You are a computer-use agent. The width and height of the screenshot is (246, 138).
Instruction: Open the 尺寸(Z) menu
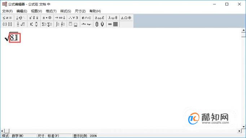click(x=80, y=11)
